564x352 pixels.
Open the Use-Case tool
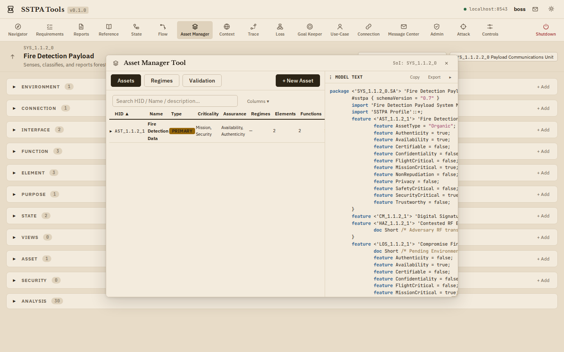pos(340,30)
